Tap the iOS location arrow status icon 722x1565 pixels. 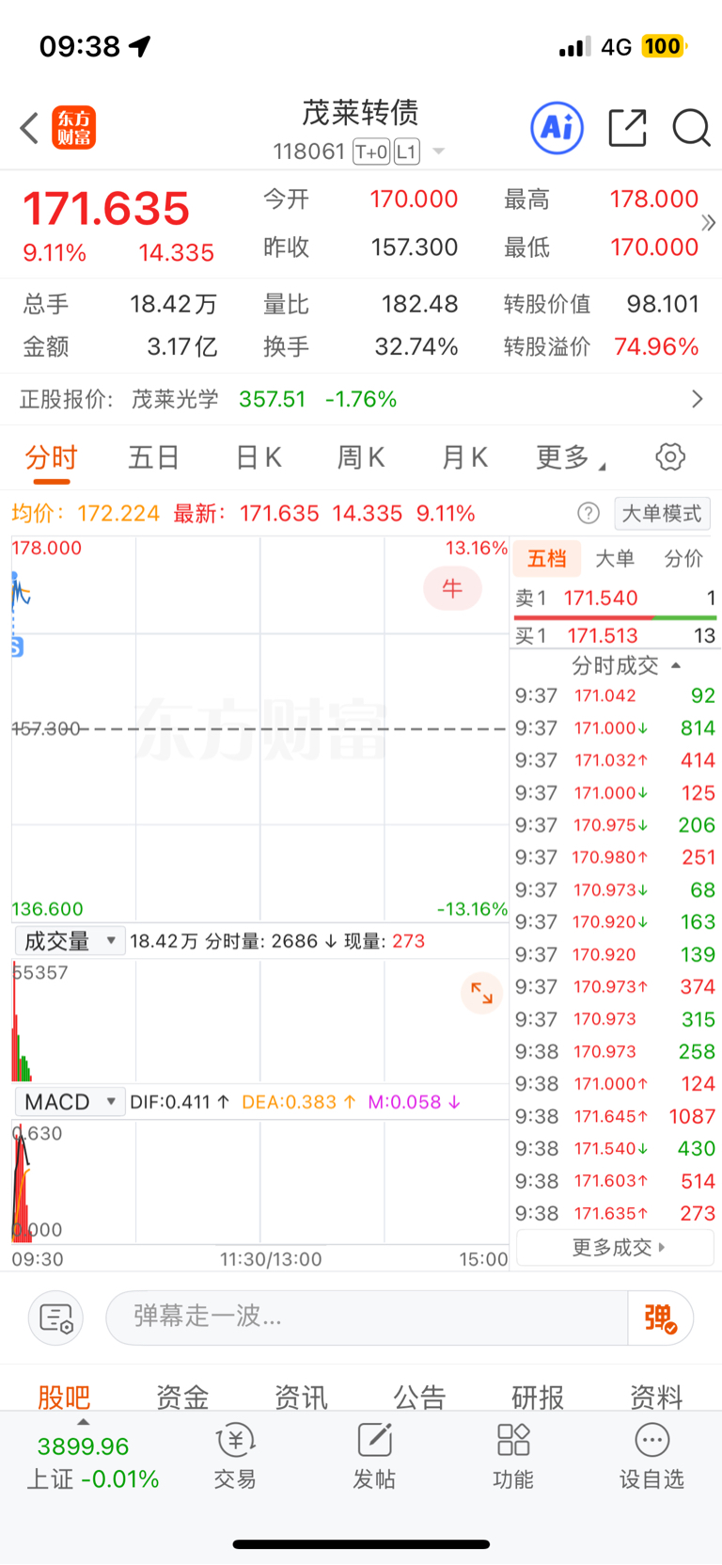click(140, 46)
